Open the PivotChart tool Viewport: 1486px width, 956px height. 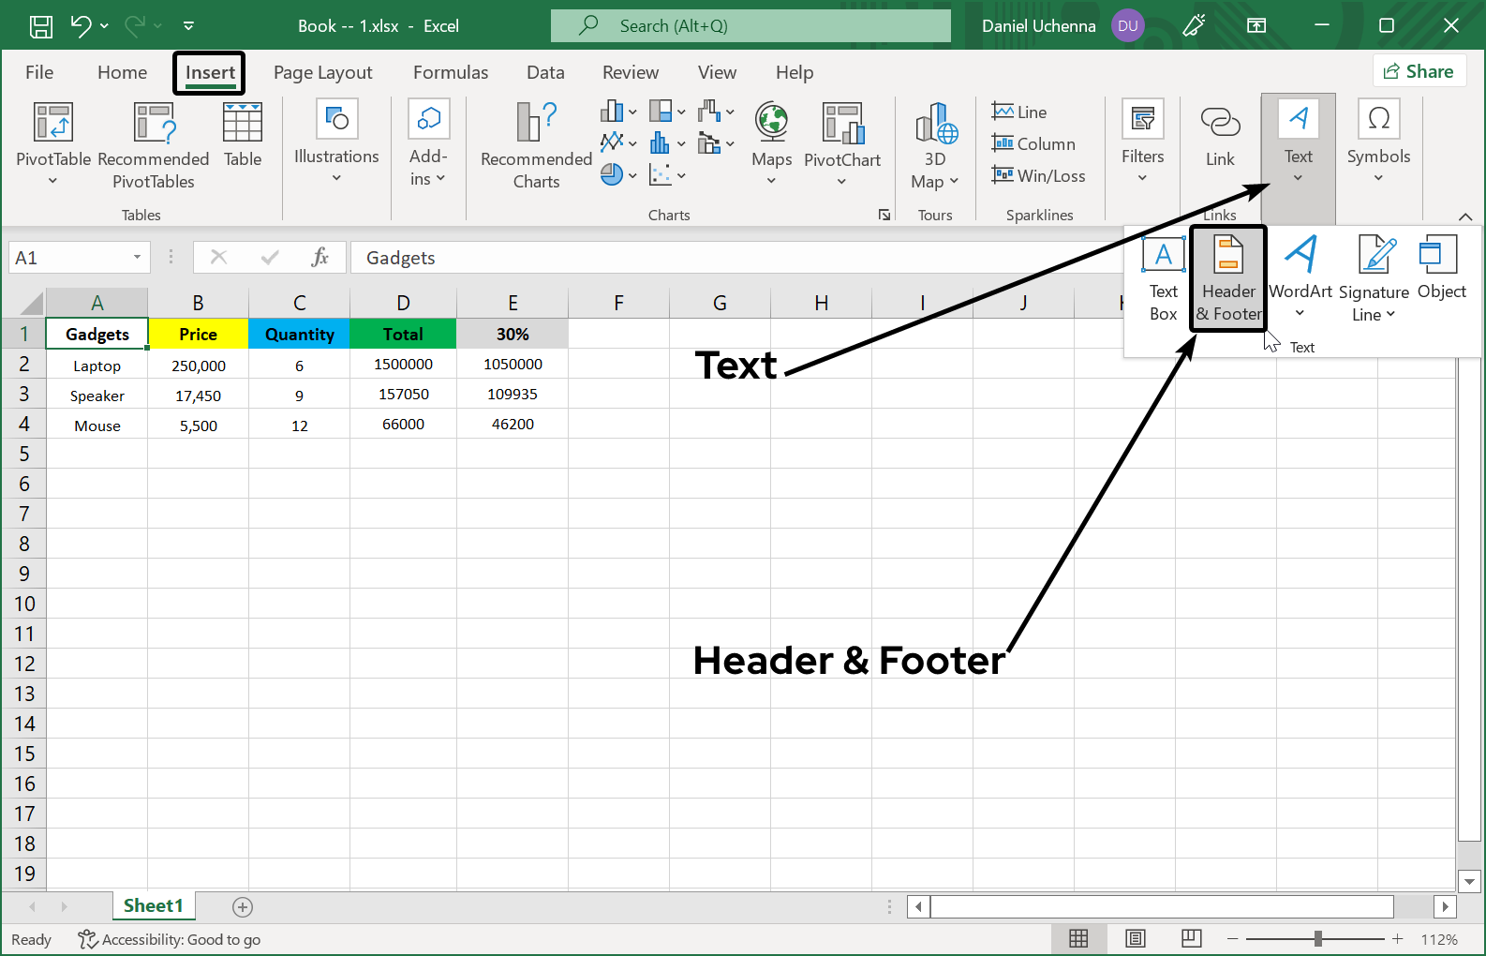click(841, 123)
